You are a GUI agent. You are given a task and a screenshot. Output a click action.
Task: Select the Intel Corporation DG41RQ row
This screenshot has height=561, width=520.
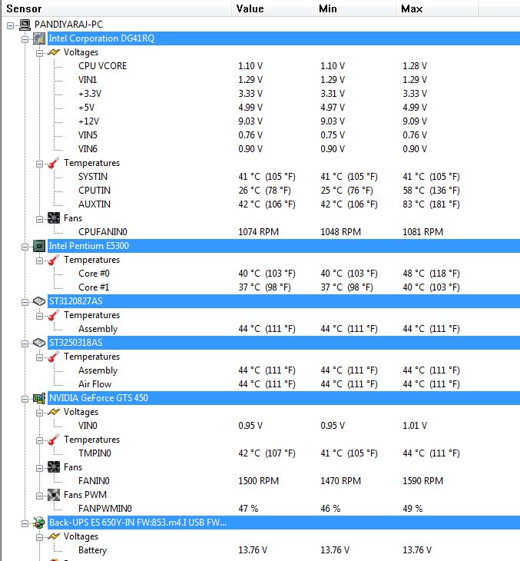pyautogui.click(x=283, y=38)
